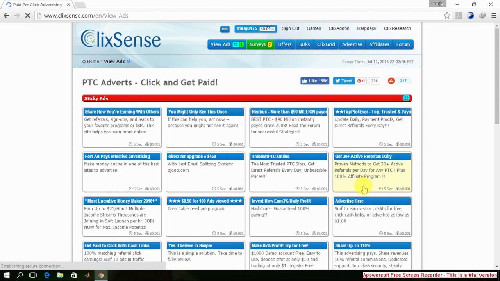The image size is (500, 281).
Task: Click the ClixSense logo
Action: (120, 39)
